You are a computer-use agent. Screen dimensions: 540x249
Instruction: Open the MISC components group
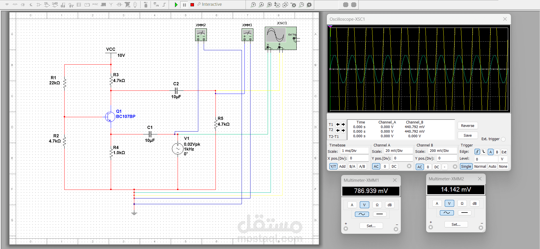click(95, 5)
